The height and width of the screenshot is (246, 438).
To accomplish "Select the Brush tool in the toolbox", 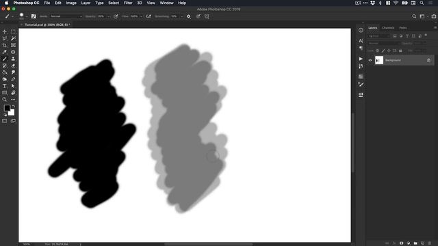I will 5,59.
